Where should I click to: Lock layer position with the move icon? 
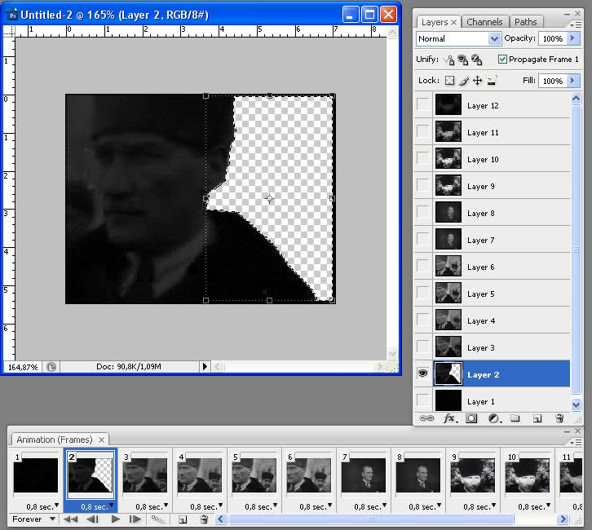click(x=478, y=81)
